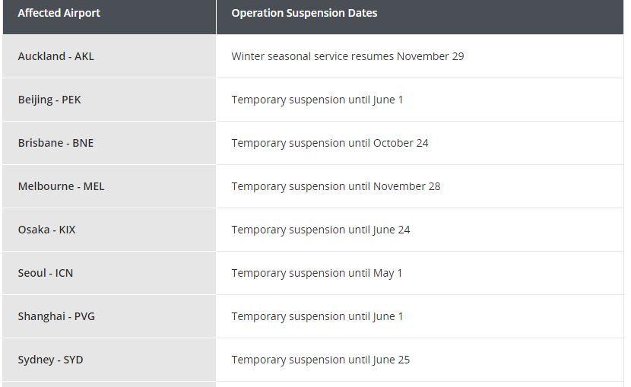The width and height of the screenshot is (631, 387).
Task: Click Temporary suspension until June 24
Action: [320, 230]
